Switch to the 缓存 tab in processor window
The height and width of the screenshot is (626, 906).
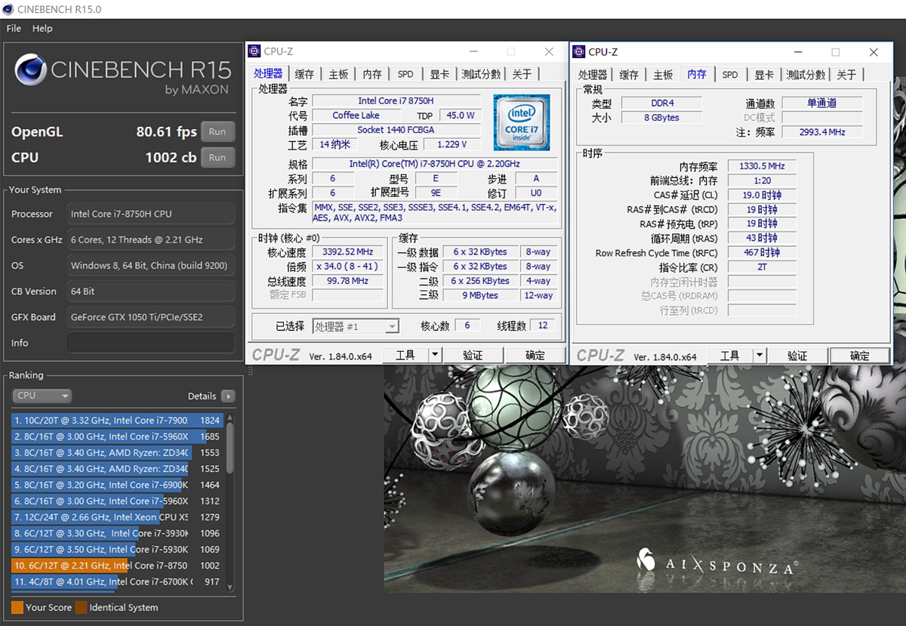point(304,74)
